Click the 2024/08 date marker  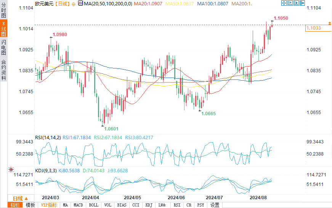[x=258, y=198]
